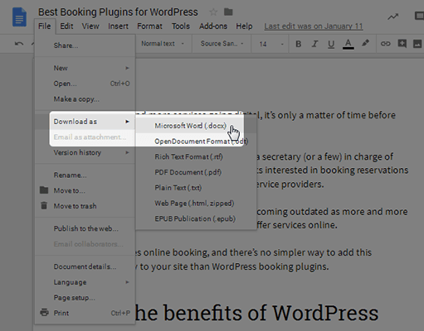
Task: Click the document title Best Booking Plugins for WordPress
Action: [118, 12]
